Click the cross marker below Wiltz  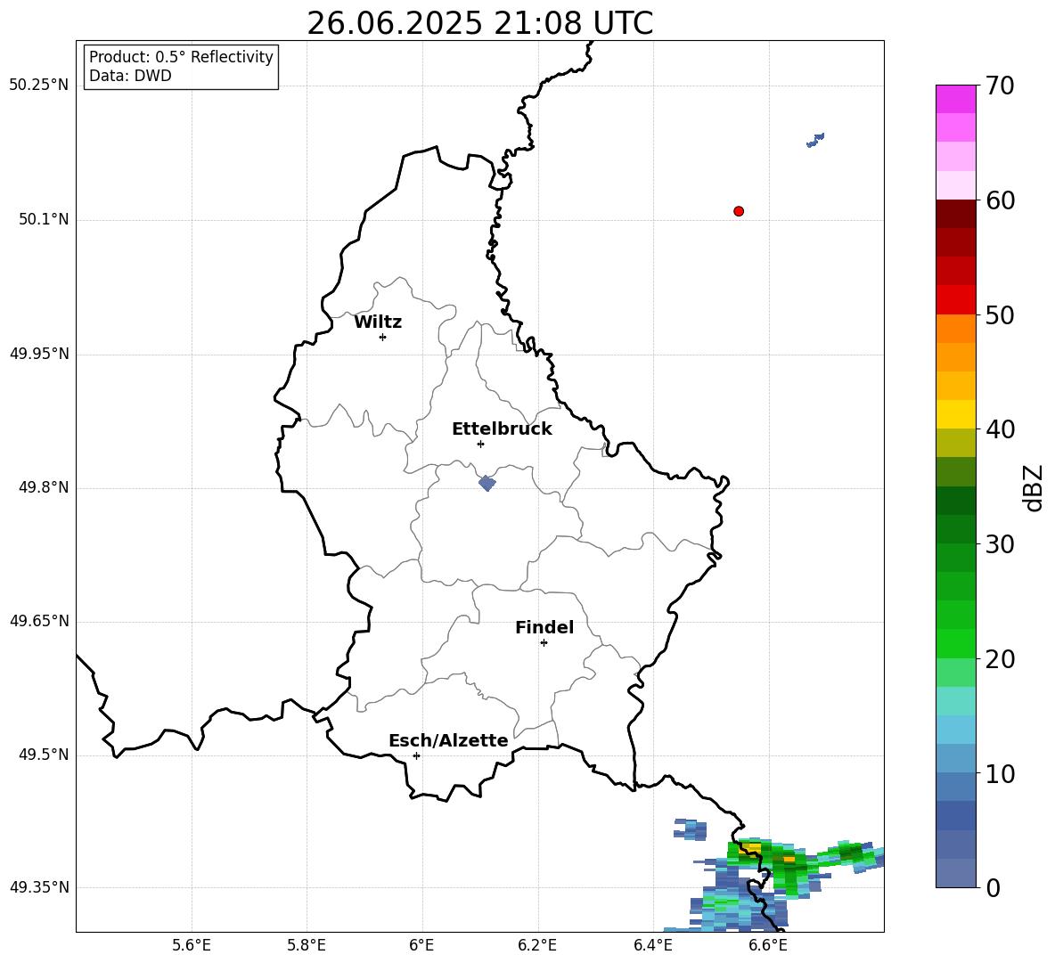(x=382, y=337)
